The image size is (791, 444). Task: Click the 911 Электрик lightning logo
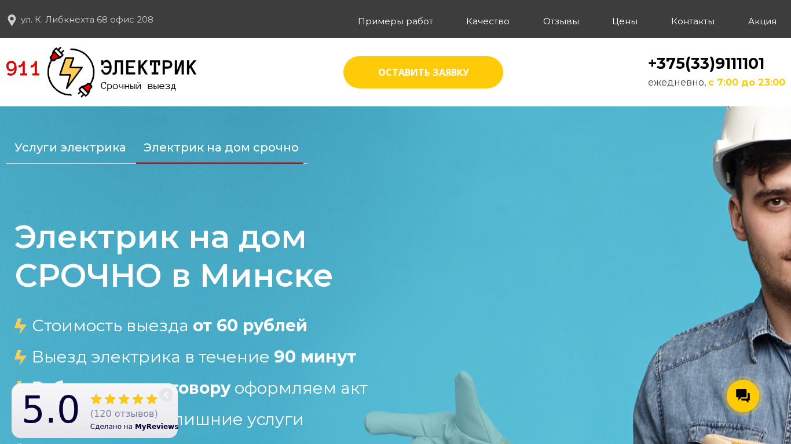(71, 72)
